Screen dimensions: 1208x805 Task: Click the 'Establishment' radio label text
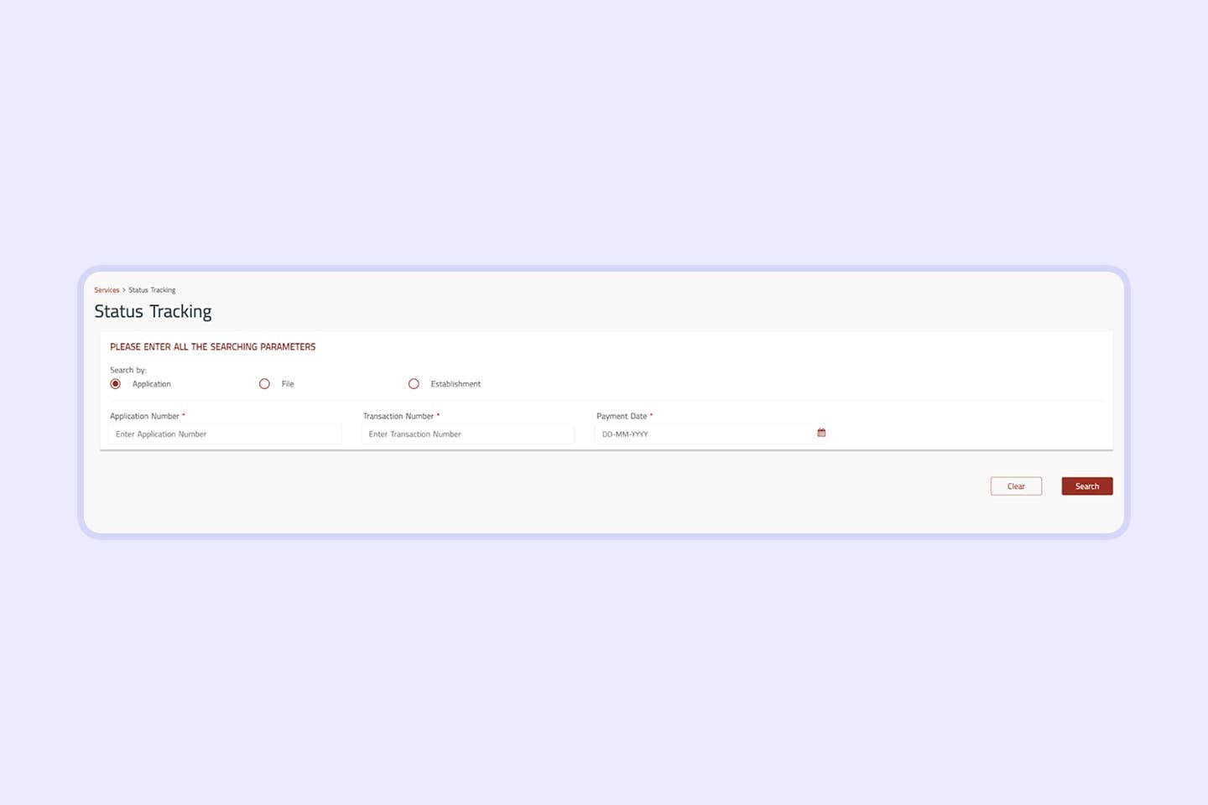point(456,384)
